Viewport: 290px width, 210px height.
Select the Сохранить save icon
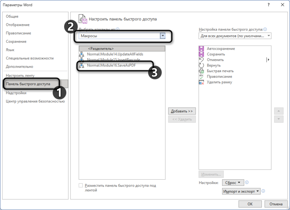[201, 54]
